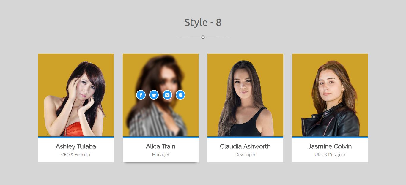Select Ashley Tulaba's photo
Image resolution: width=406 pixels, height=185 pixels.
click(76, 95)
